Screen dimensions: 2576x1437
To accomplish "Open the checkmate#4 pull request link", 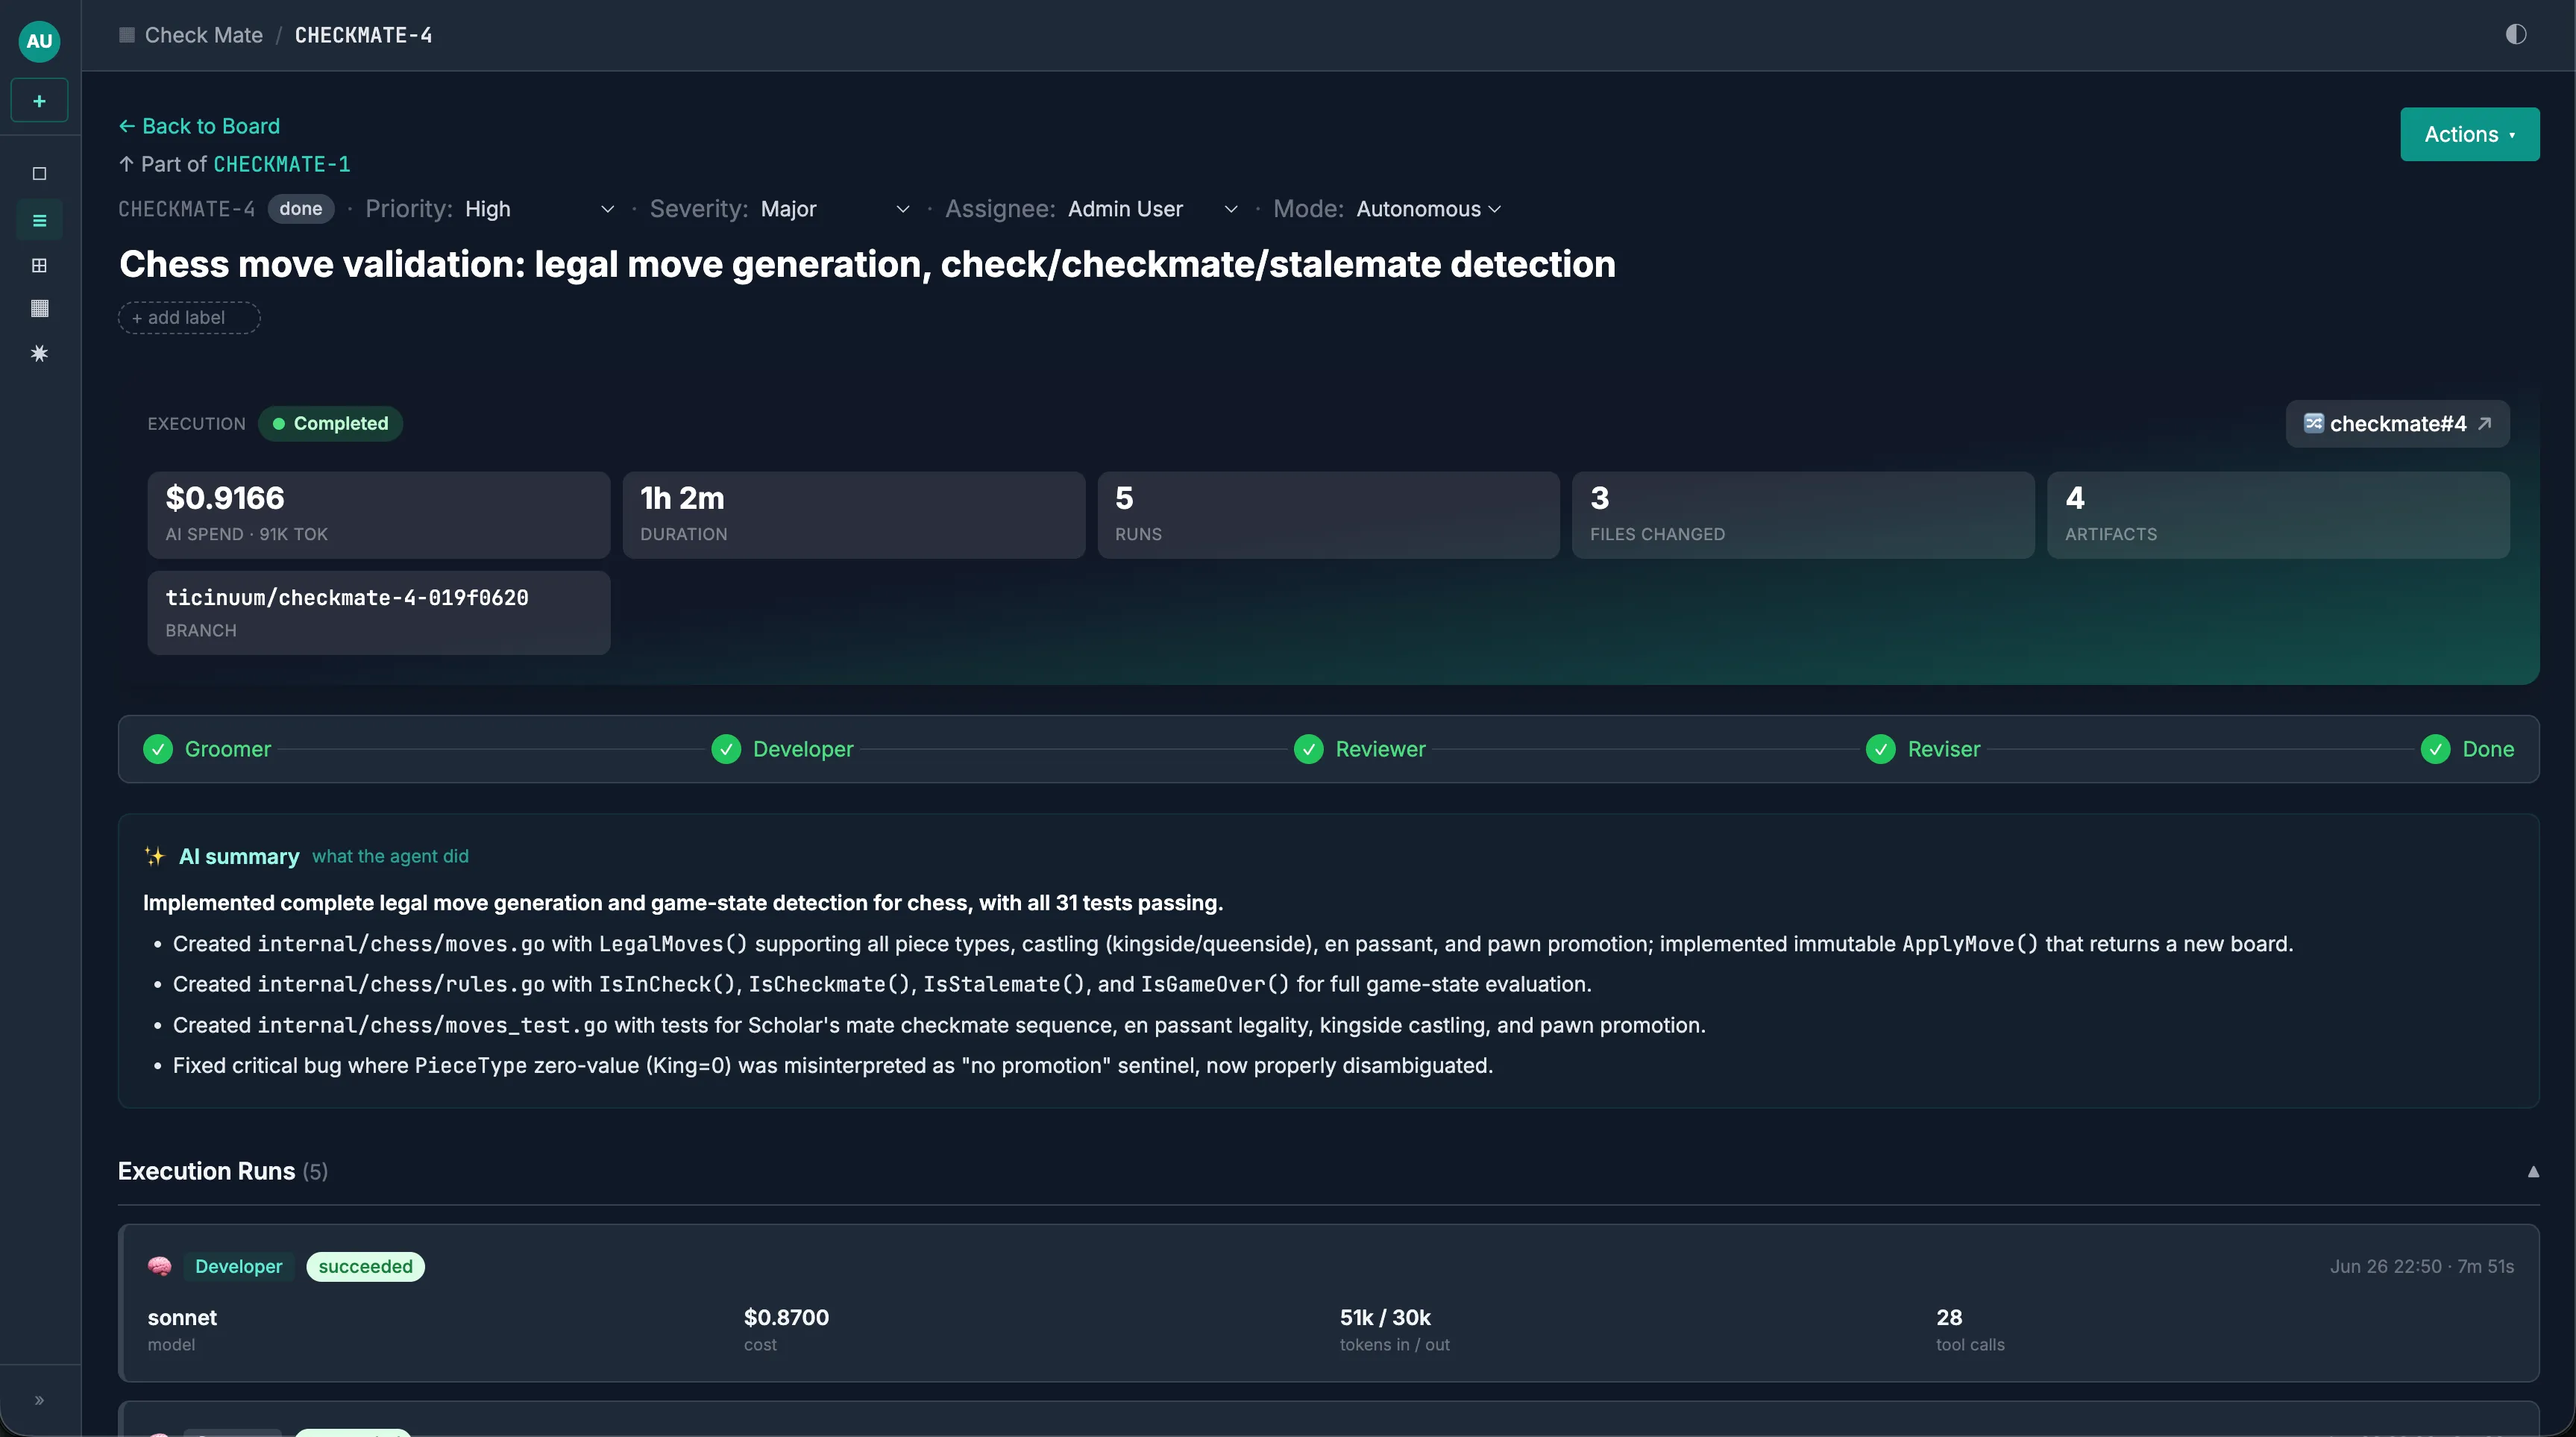I will [x=2397, y=425].
